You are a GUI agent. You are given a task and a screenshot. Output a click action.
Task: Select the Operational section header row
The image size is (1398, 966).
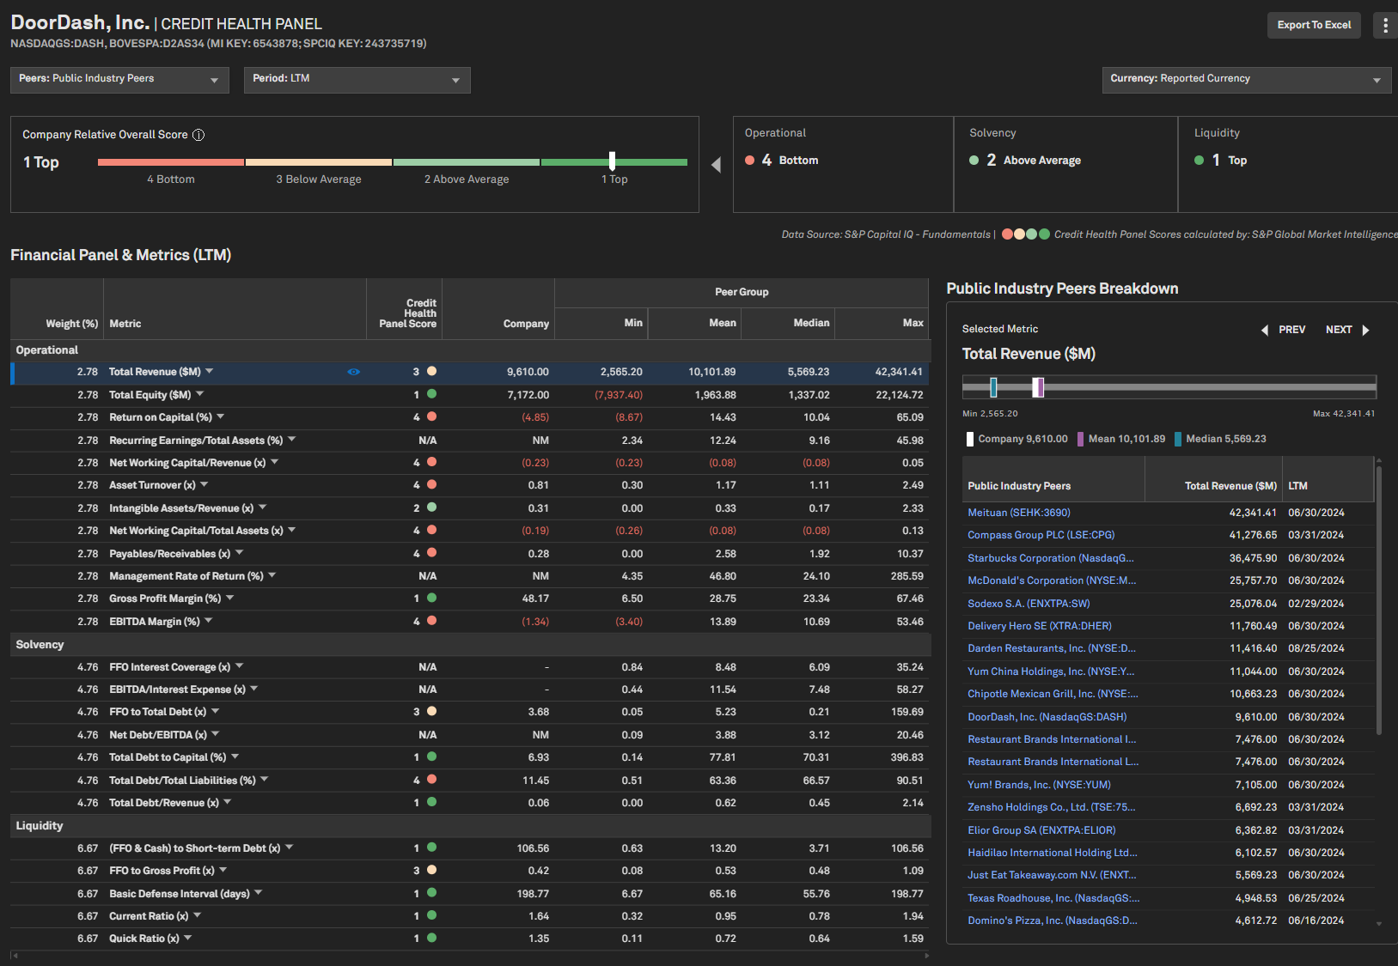[470, 350]
